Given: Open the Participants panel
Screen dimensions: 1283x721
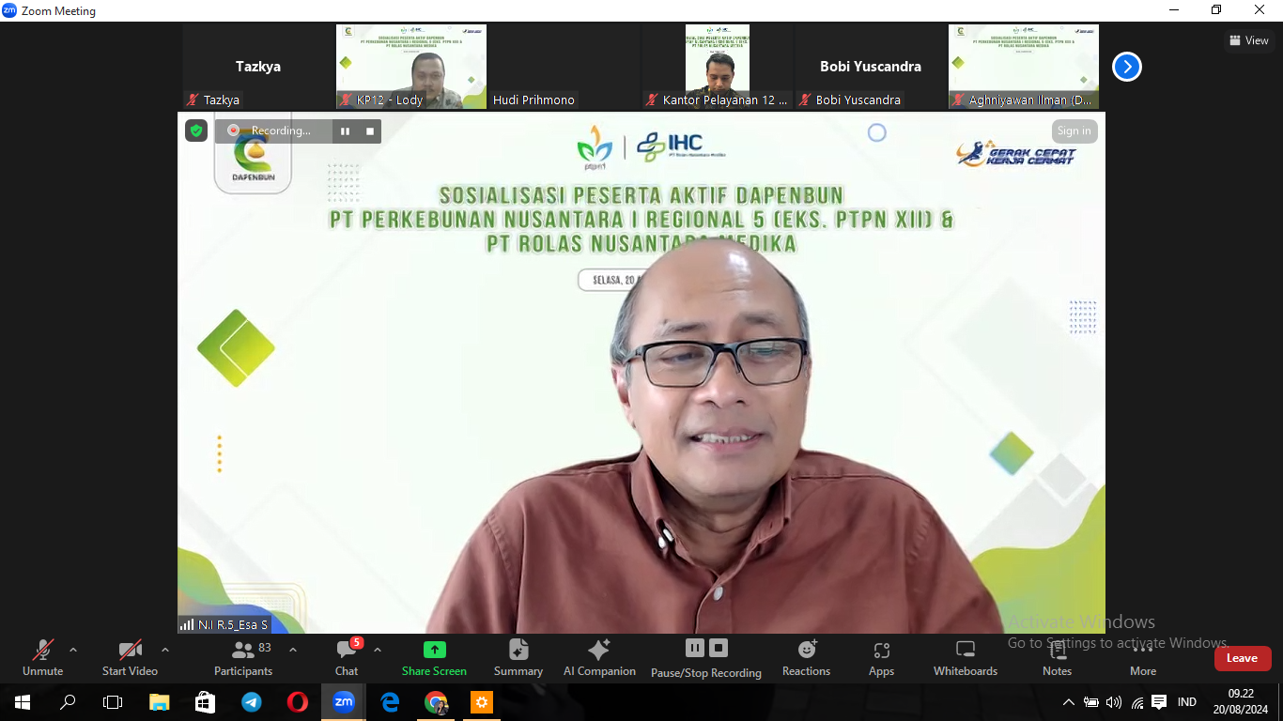Looking at the screenshot, I should (x=243, y=658).
